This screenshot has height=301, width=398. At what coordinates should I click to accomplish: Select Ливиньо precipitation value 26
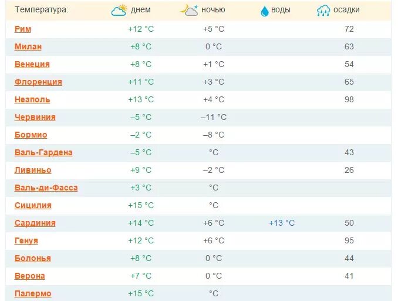pos(349,170)
